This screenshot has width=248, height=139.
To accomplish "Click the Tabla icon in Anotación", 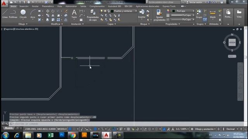I will [81, 20].
